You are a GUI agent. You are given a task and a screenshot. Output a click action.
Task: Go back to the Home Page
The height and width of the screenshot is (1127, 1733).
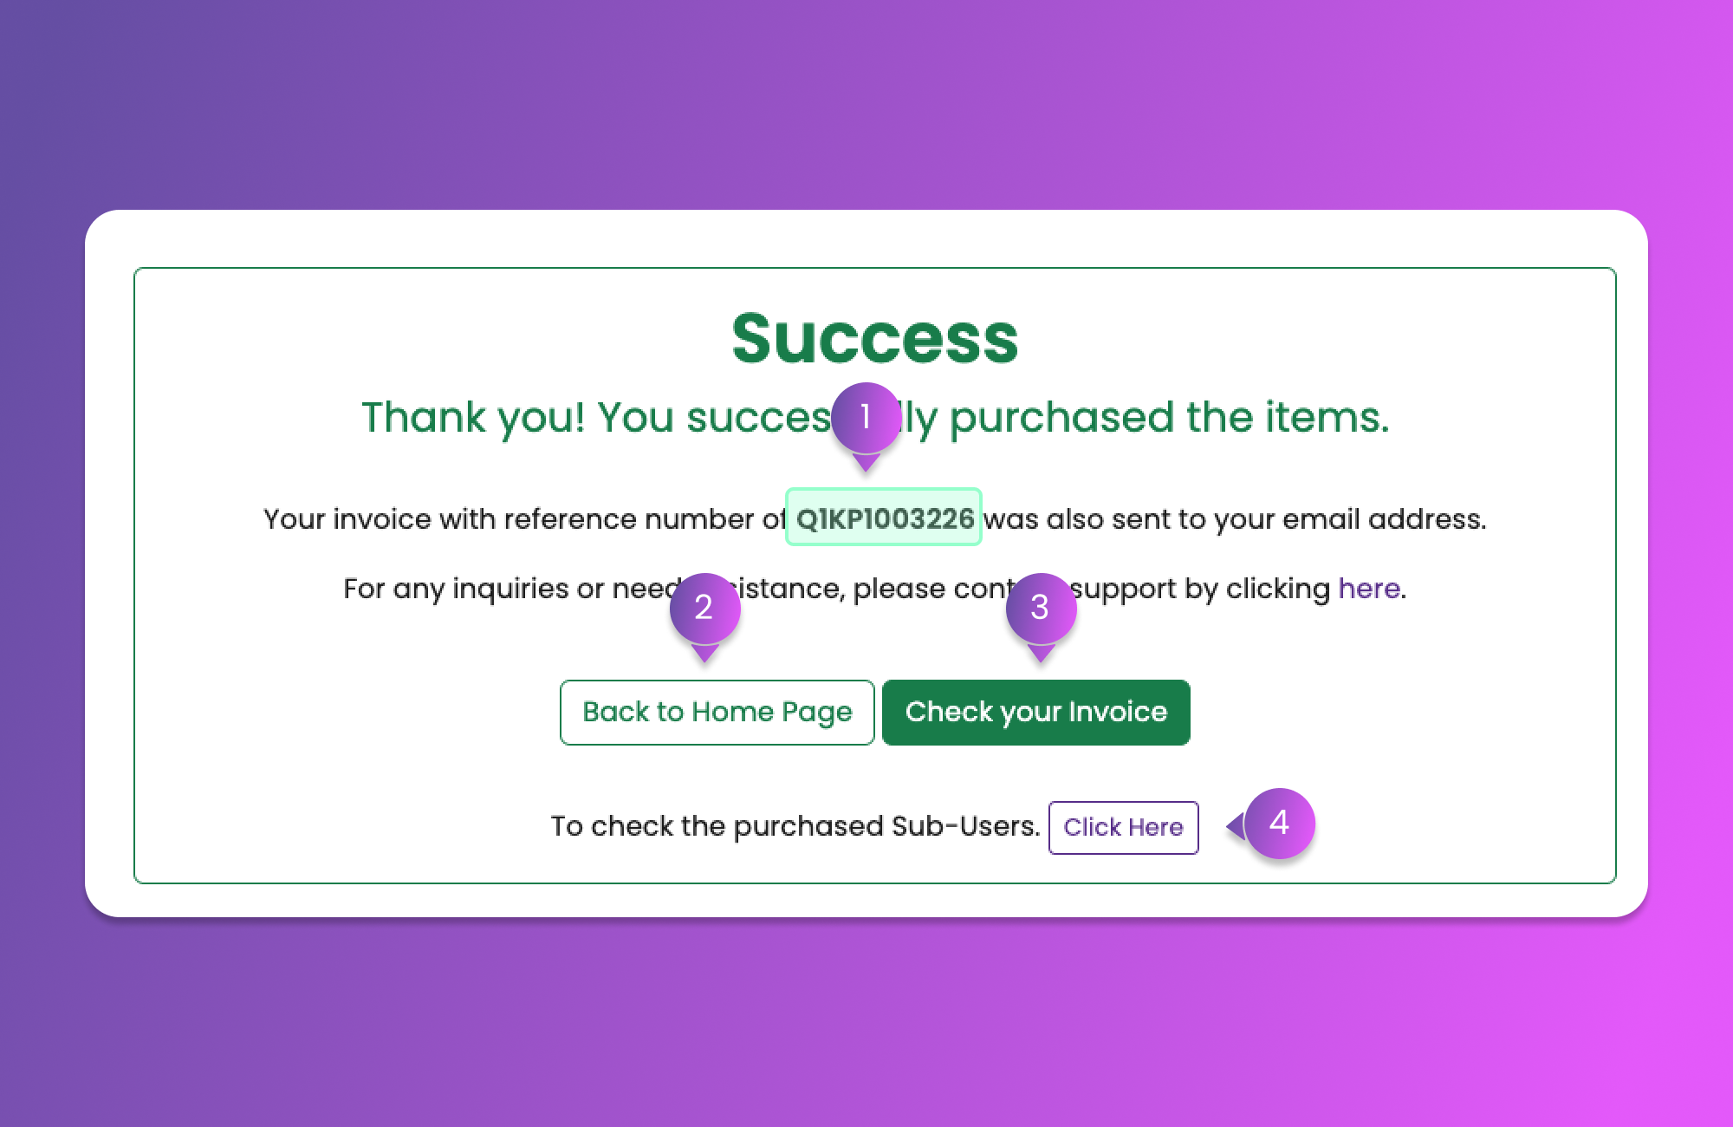point(717,713)
